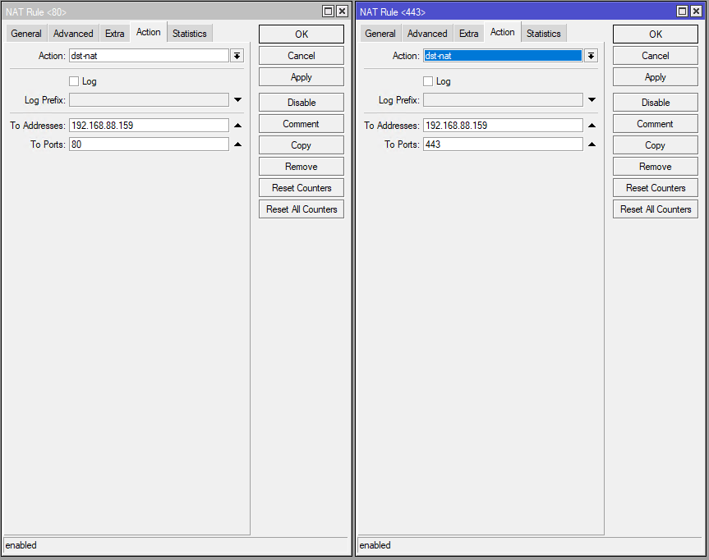Copy the NAT Rule <80> rule
The height and width of the screenshot is (560, 709).
[x=302, y=145]
